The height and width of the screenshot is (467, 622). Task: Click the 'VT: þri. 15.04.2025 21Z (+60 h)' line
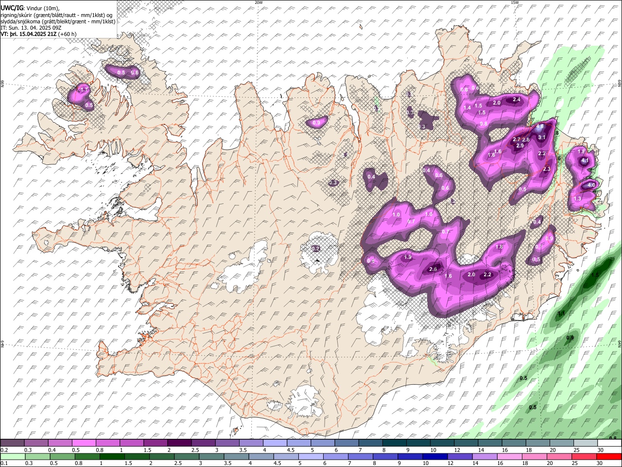coord(38,34)
